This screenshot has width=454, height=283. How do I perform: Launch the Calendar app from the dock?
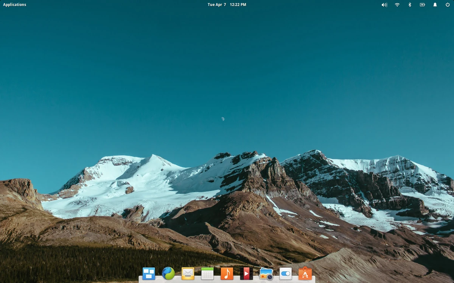207,274
